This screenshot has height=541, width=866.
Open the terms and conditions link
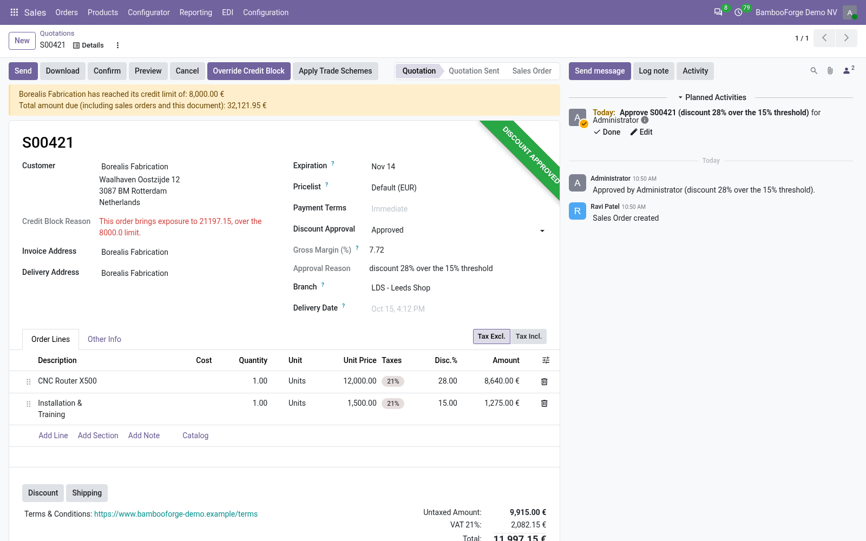(176, 514)
